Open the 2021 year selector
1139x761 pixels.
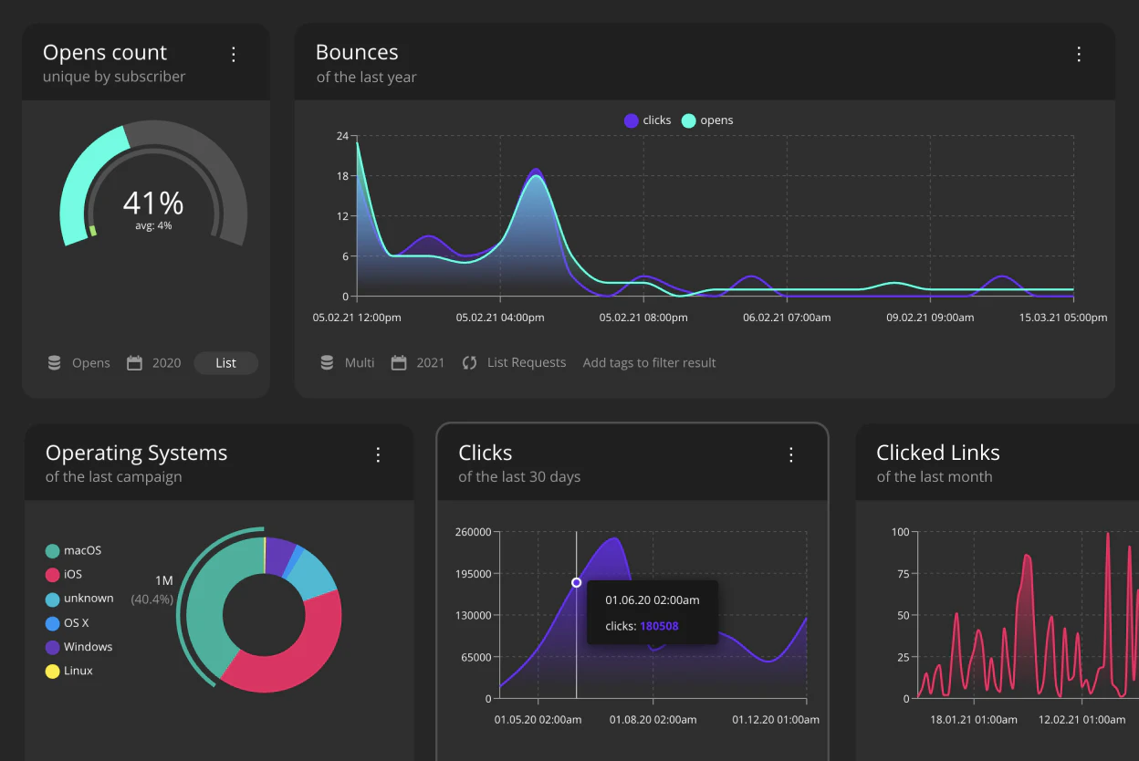pyautogui.click(x=429, y=362)
